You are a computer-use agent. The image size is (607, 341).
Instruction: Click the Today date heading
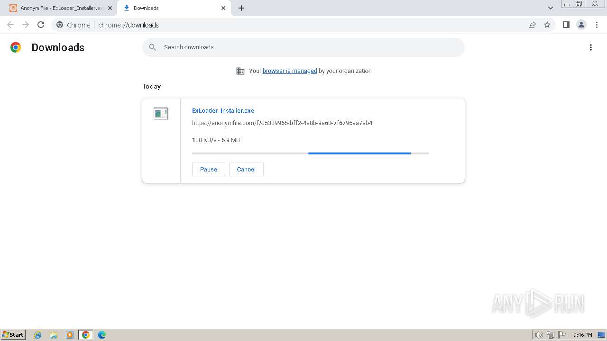point(151,86)
